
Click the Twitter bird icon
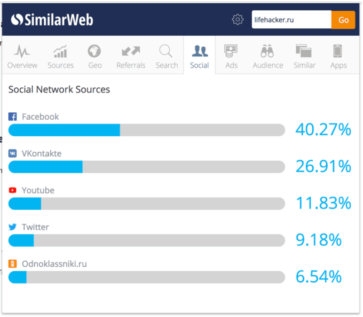(x=13, y=227)
